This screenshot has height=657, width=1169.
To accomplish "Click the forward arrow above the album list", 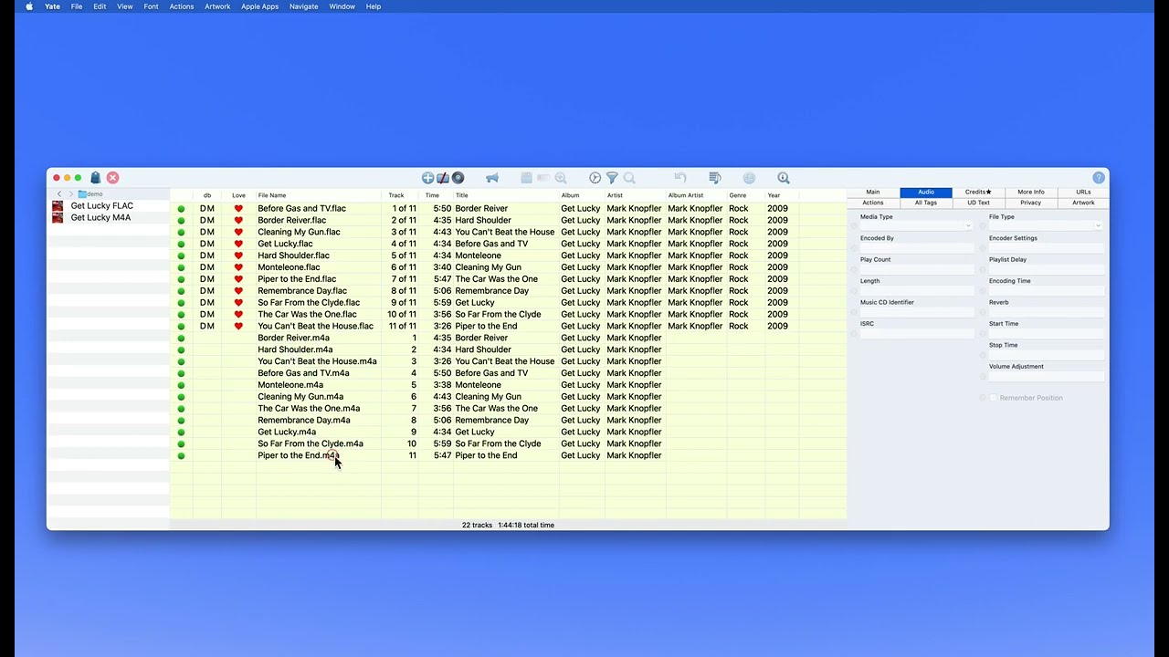I will 70,194.
